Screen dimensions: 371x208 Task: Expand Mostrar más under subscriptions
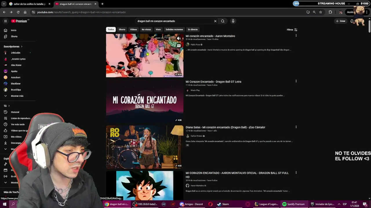click(x=17, y=96)
